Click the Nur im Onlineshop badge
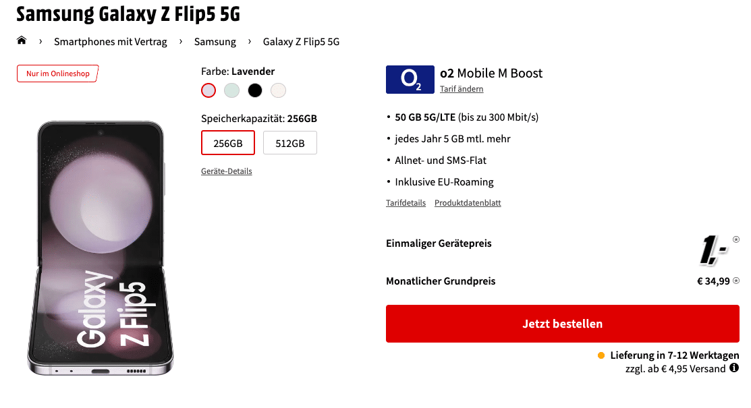The width and height of the screenshot is (751, 408). tap(57, 74)
